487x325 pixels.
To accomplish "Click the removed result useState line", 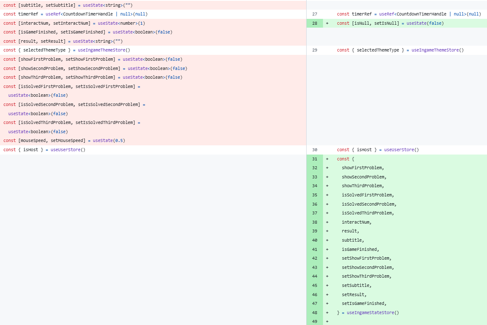I will 63,41.
